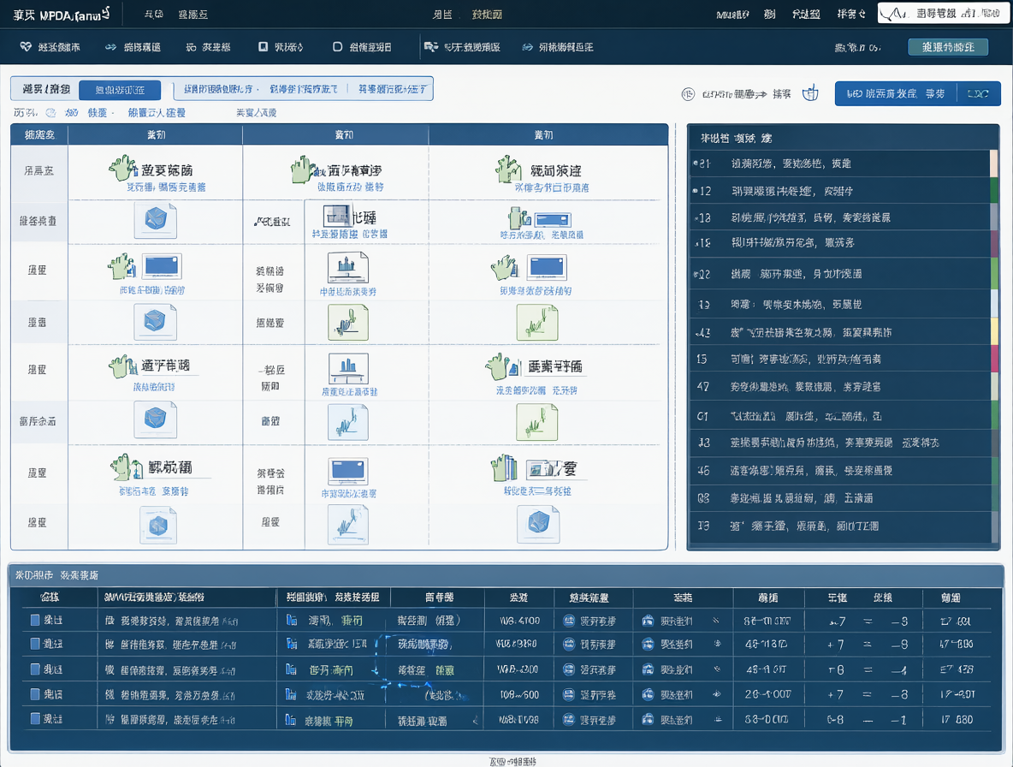Image resolution: width=1013 pixels, height=767 pixels.
Task: Click the monitor icon in the seventh row's middle column
Action: [x=348, y=471]
